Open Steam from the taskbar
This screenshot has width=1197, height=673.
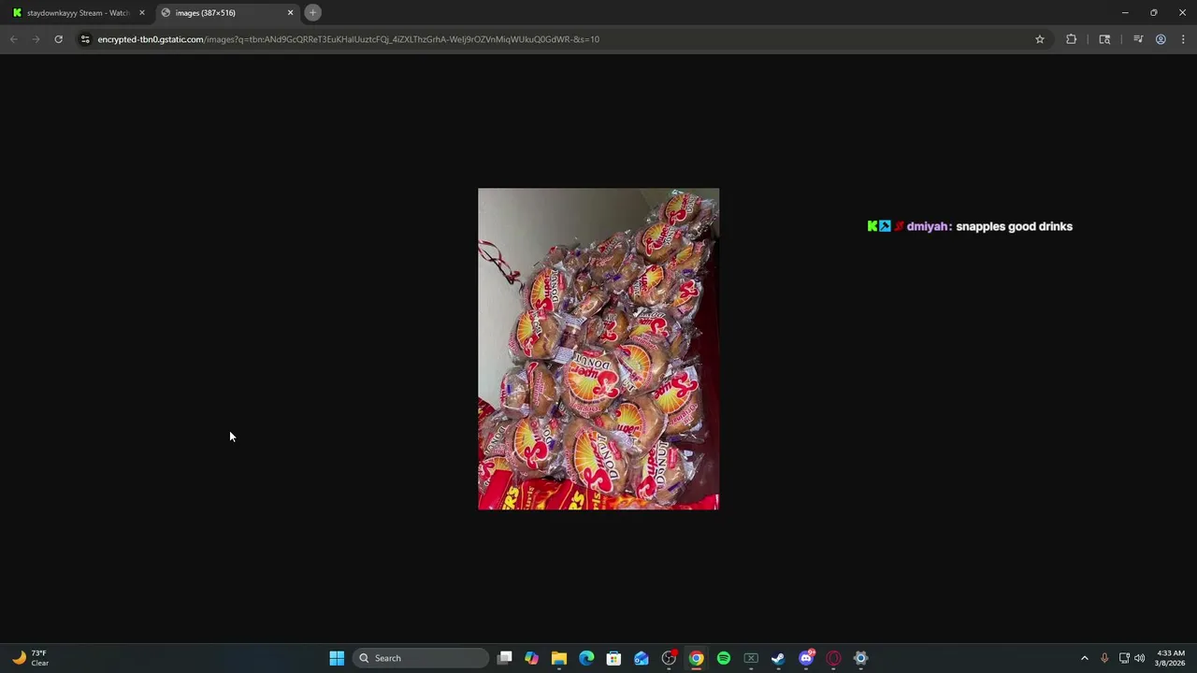778,658
